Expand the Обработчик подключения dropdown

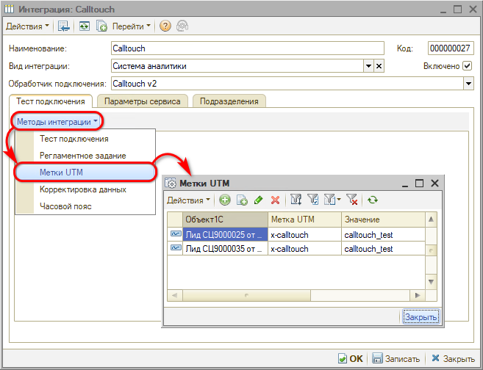468,84
